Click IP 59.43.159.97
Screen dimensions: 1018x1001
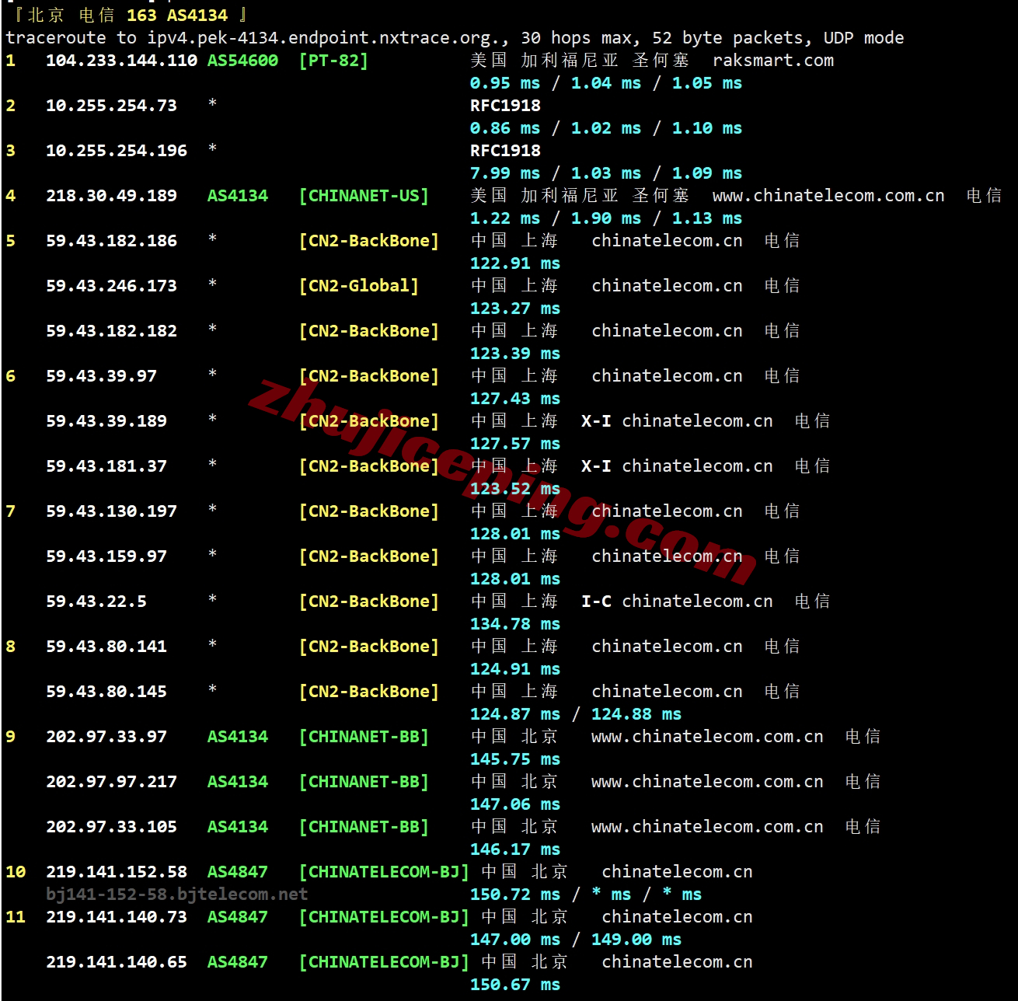click(x=106, y=556)
